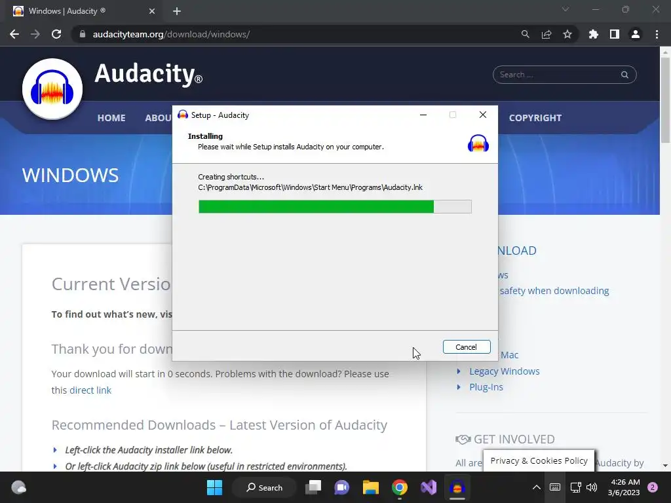671x503 pixels.
Task: Click the Chrome icon in the taskbar
Action: [399, 487]
